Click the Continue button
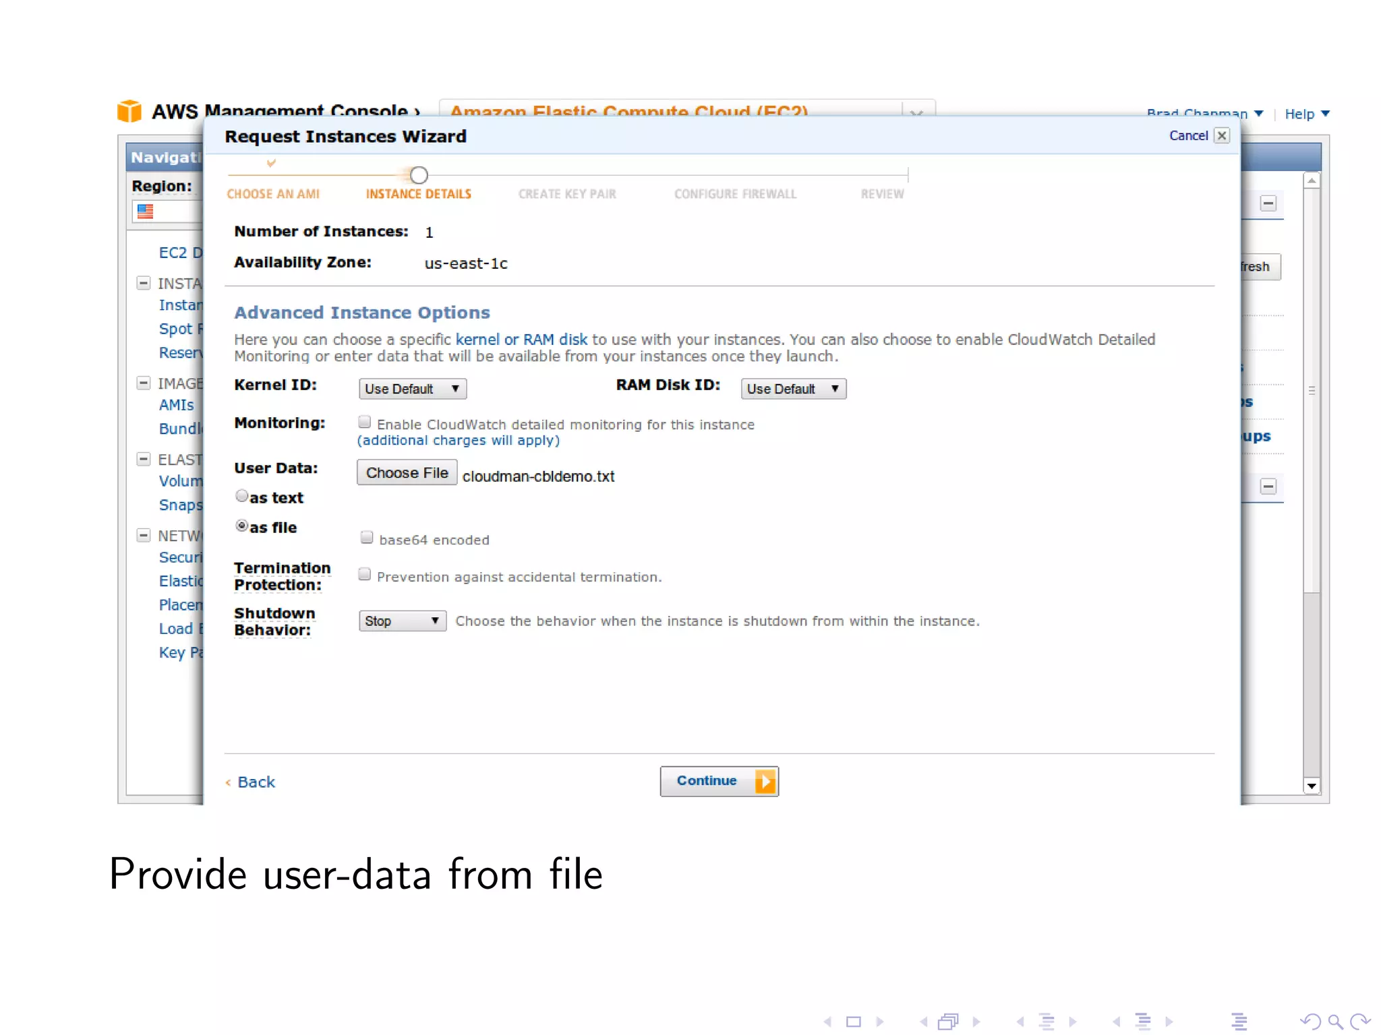 tap(719, 781)
